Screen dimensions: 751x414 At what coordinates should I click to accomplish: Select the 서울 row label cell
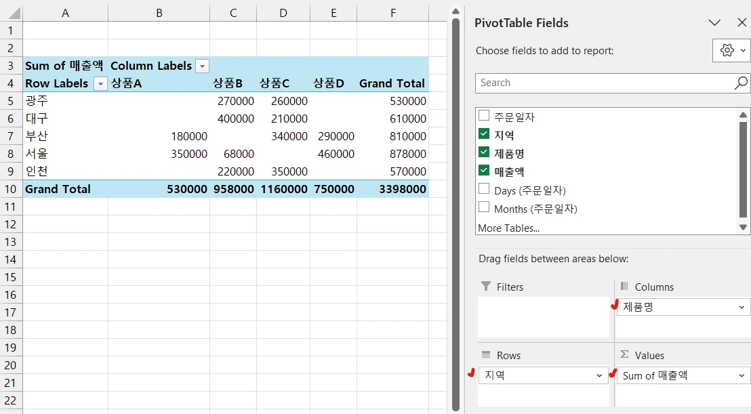click(66, 154)
